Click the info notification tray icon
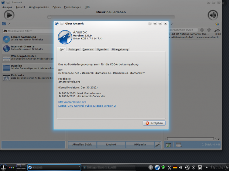229x171 pixels. [151, 167]
